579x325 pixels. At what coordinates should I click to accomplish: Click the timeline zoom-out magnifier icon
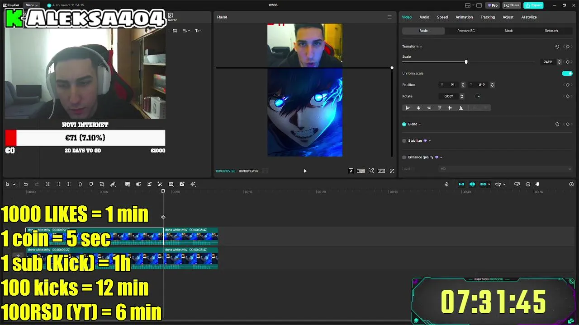click(x=528, y=184)
